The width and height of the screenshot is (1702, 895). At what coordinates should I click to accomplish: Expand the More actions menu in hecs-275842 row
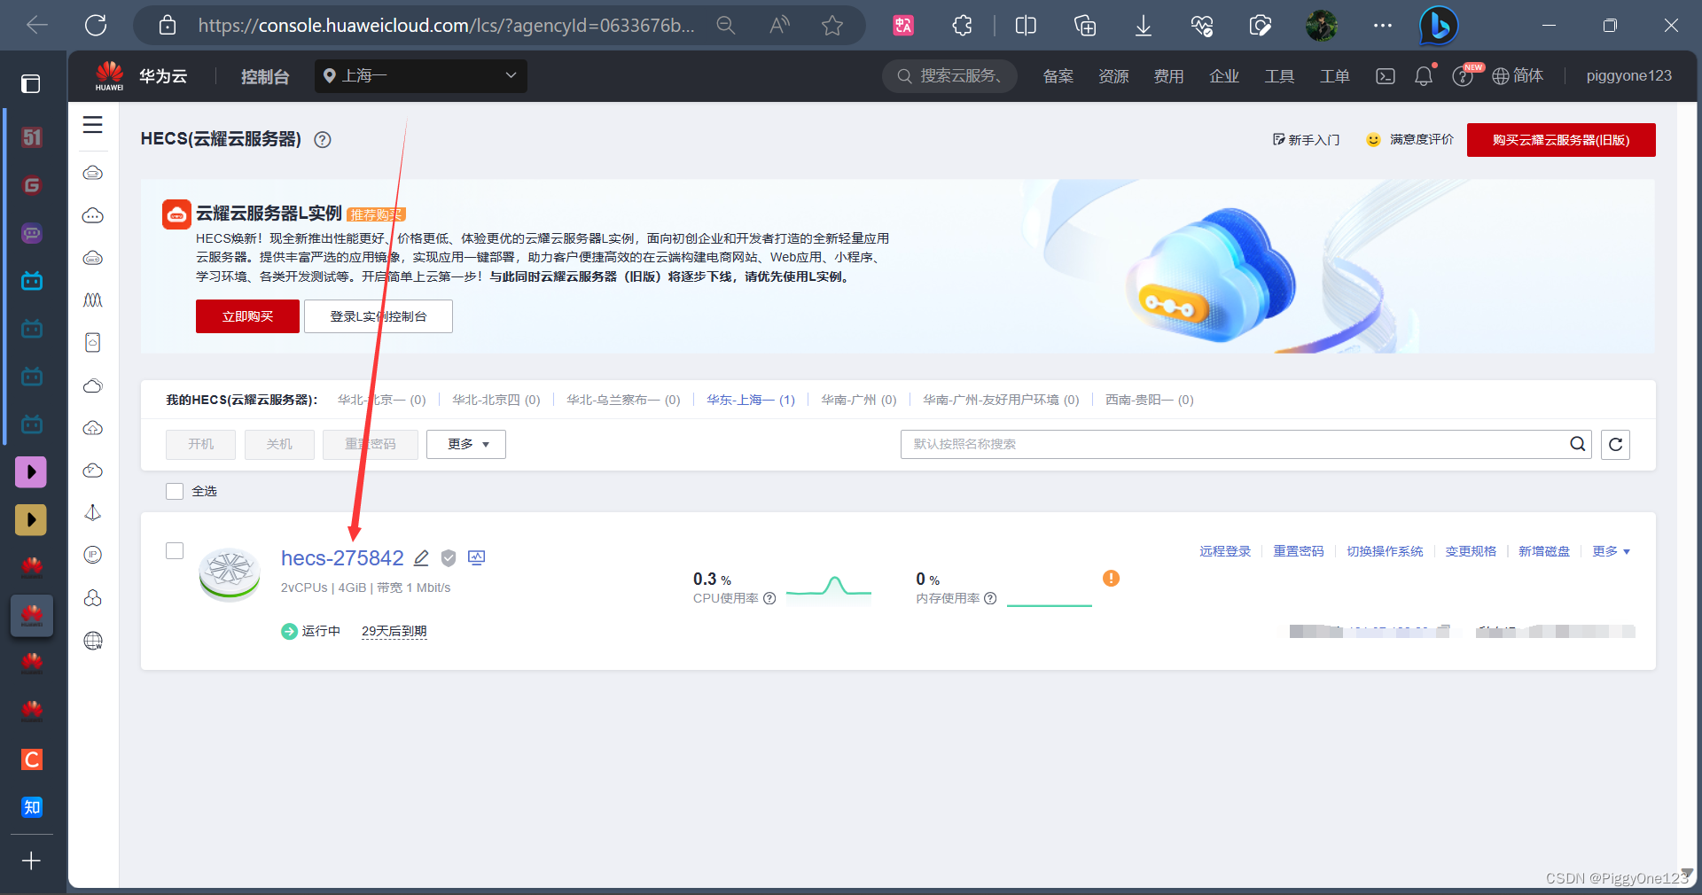tap(1611, 552)
